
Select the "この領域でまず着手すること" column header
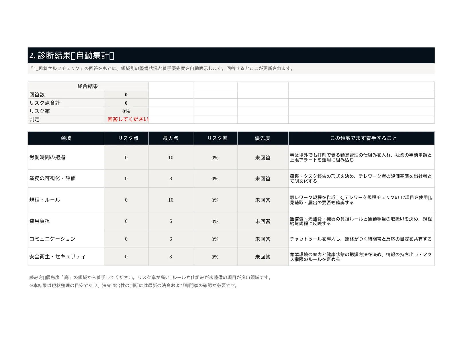(361, 138)
